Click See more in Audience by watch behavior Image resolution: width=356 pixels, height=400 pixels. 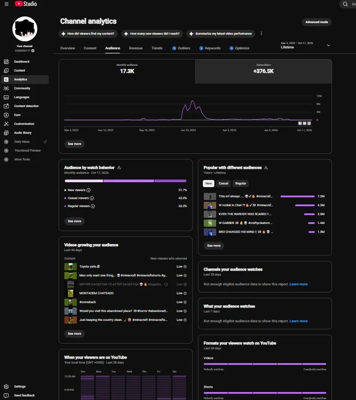tap(75, 221)
